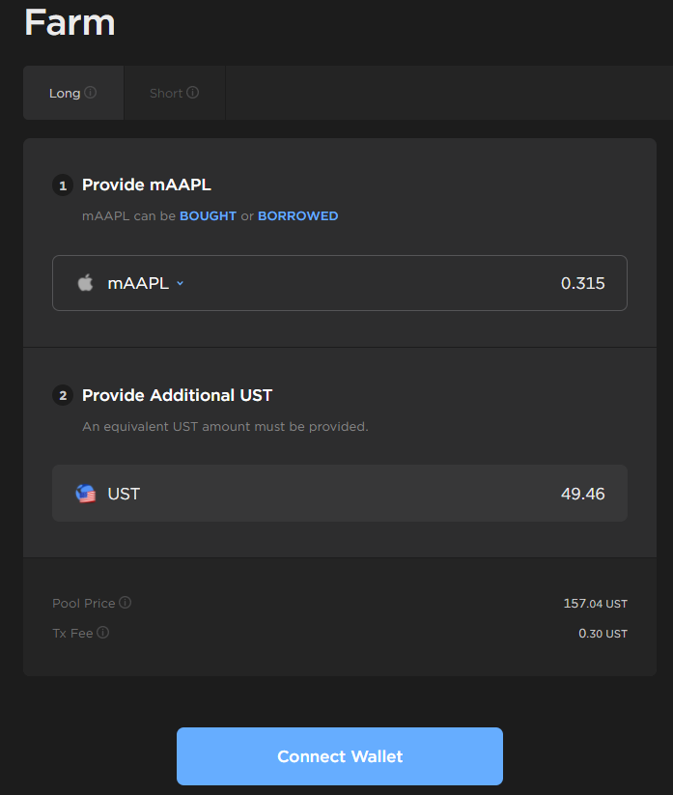
Task: Open the mAAPL asset selector label
Action: tap(138, 283)
